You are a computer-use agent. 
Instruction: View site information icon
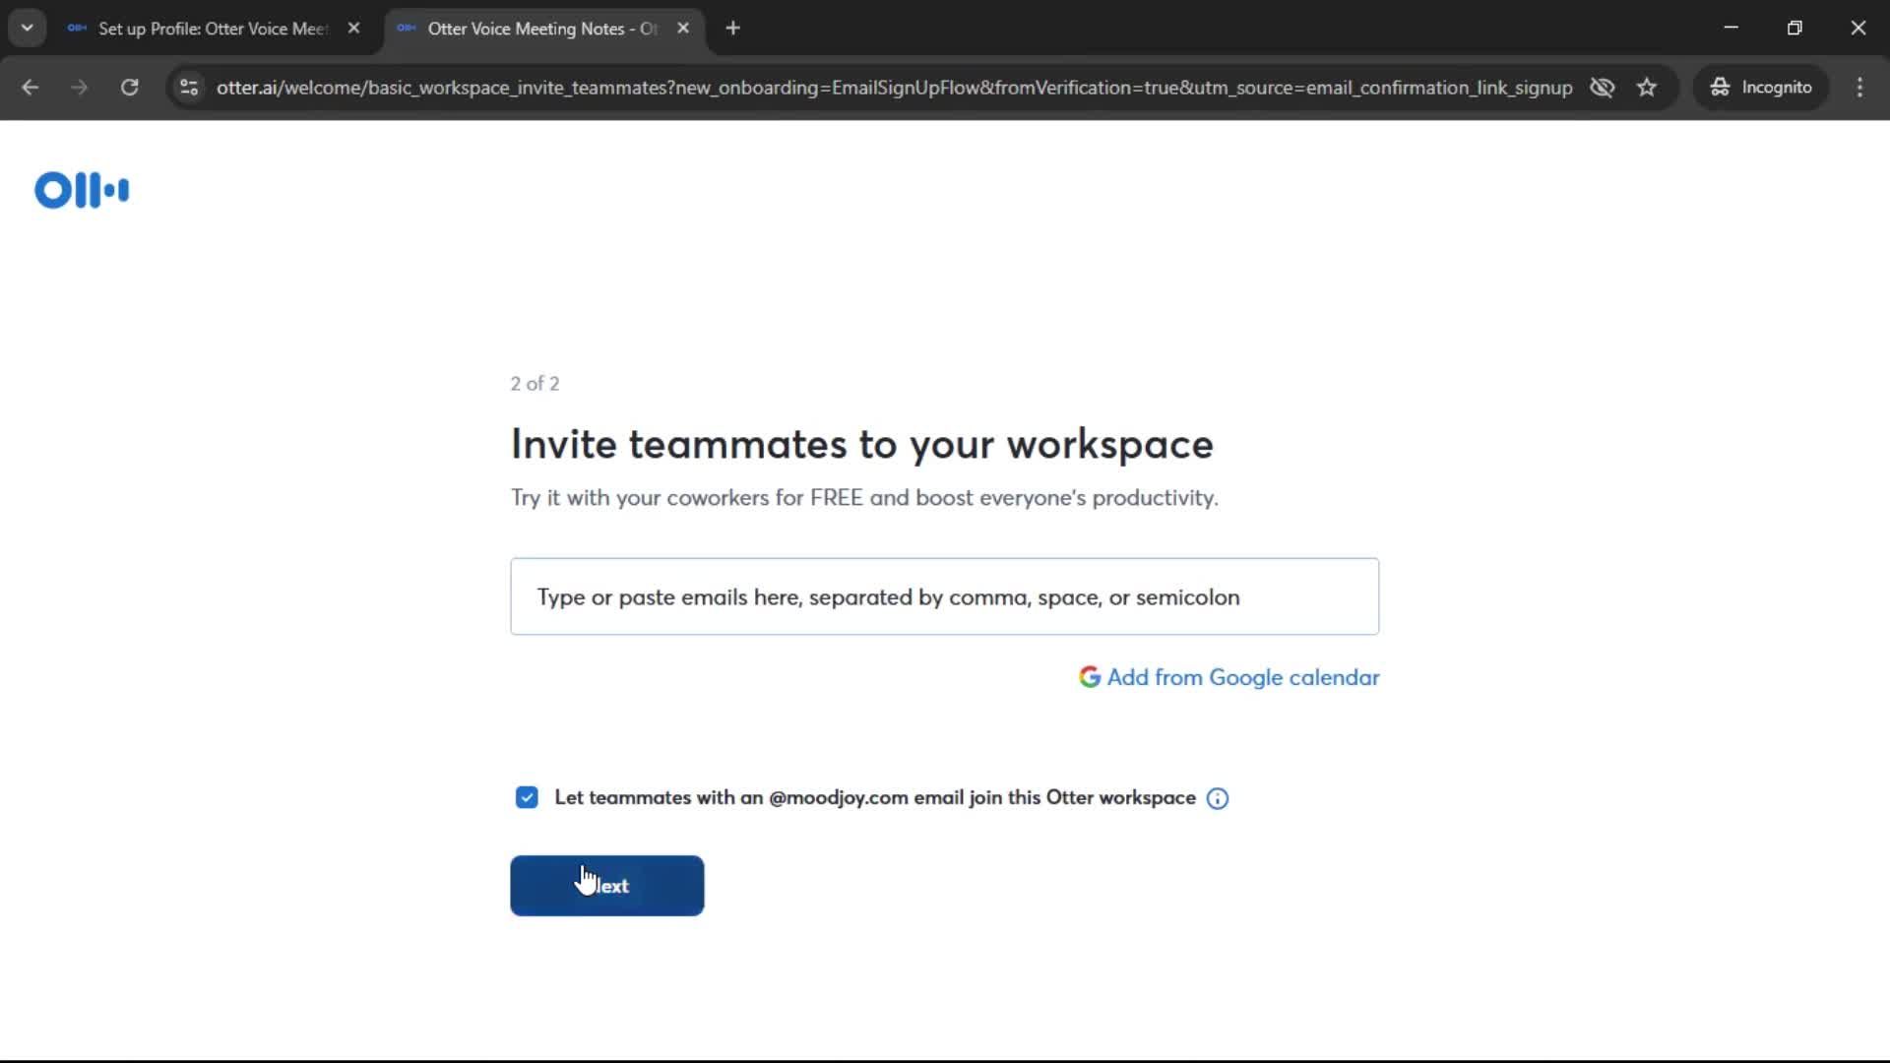tap(189, 88)
